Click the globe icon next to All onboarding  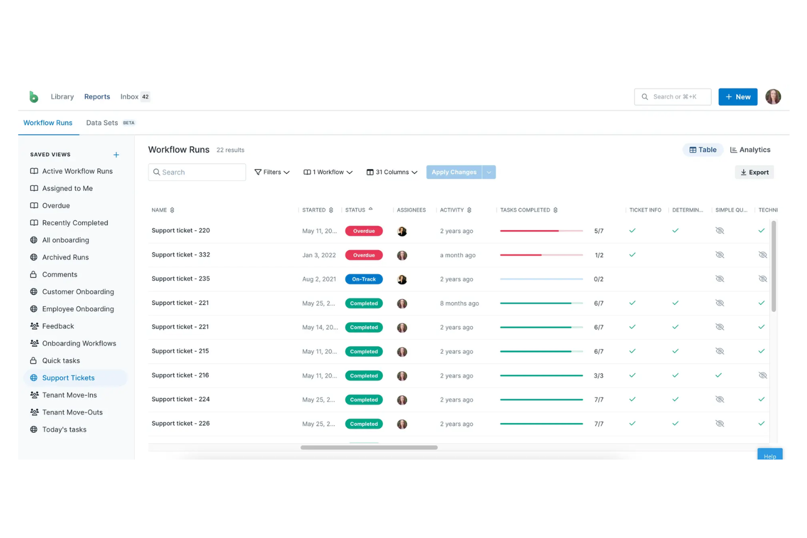[34, 240]
